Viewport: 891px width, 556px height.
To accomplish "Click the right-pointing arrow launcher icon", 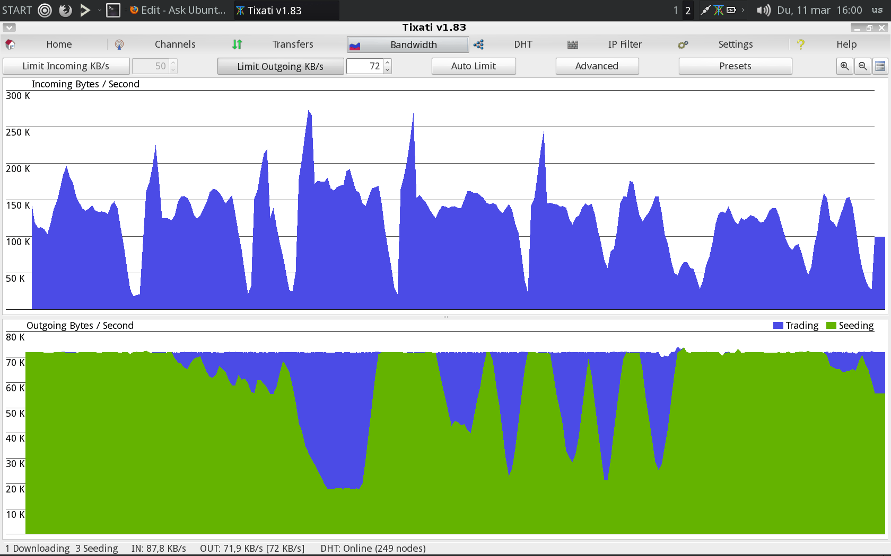I will 85,10.
